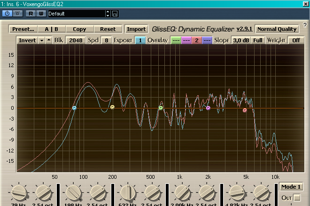Click the third band's bandwidth knob
The width and height of the screenshot is (310, 206).
coord(152,192)
